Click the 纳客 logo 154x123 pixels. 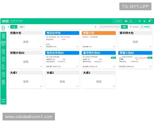pos(5,21)
